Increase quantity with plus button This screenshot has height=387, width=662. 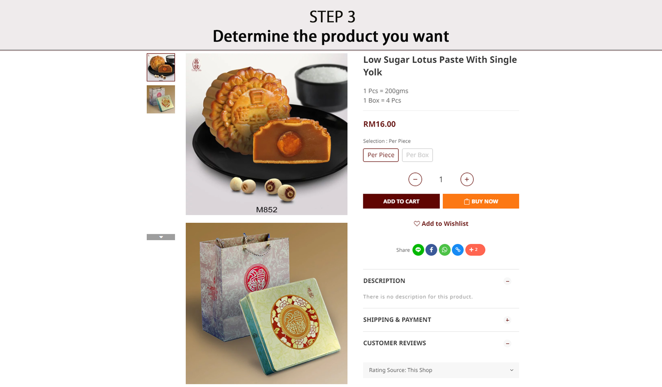(467, 179)
